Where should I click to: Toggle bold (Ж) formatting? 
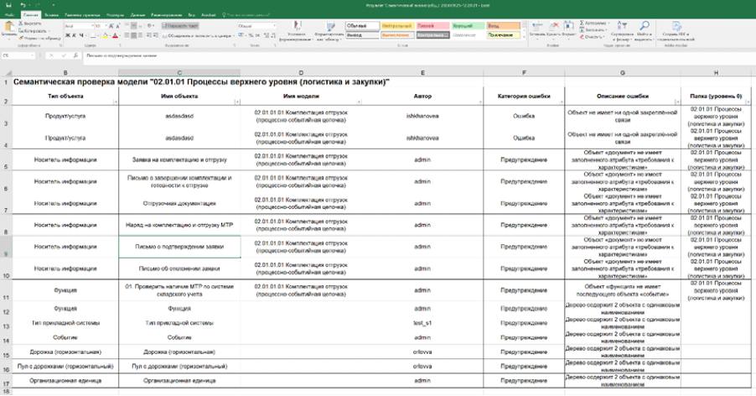pos(67,36)
